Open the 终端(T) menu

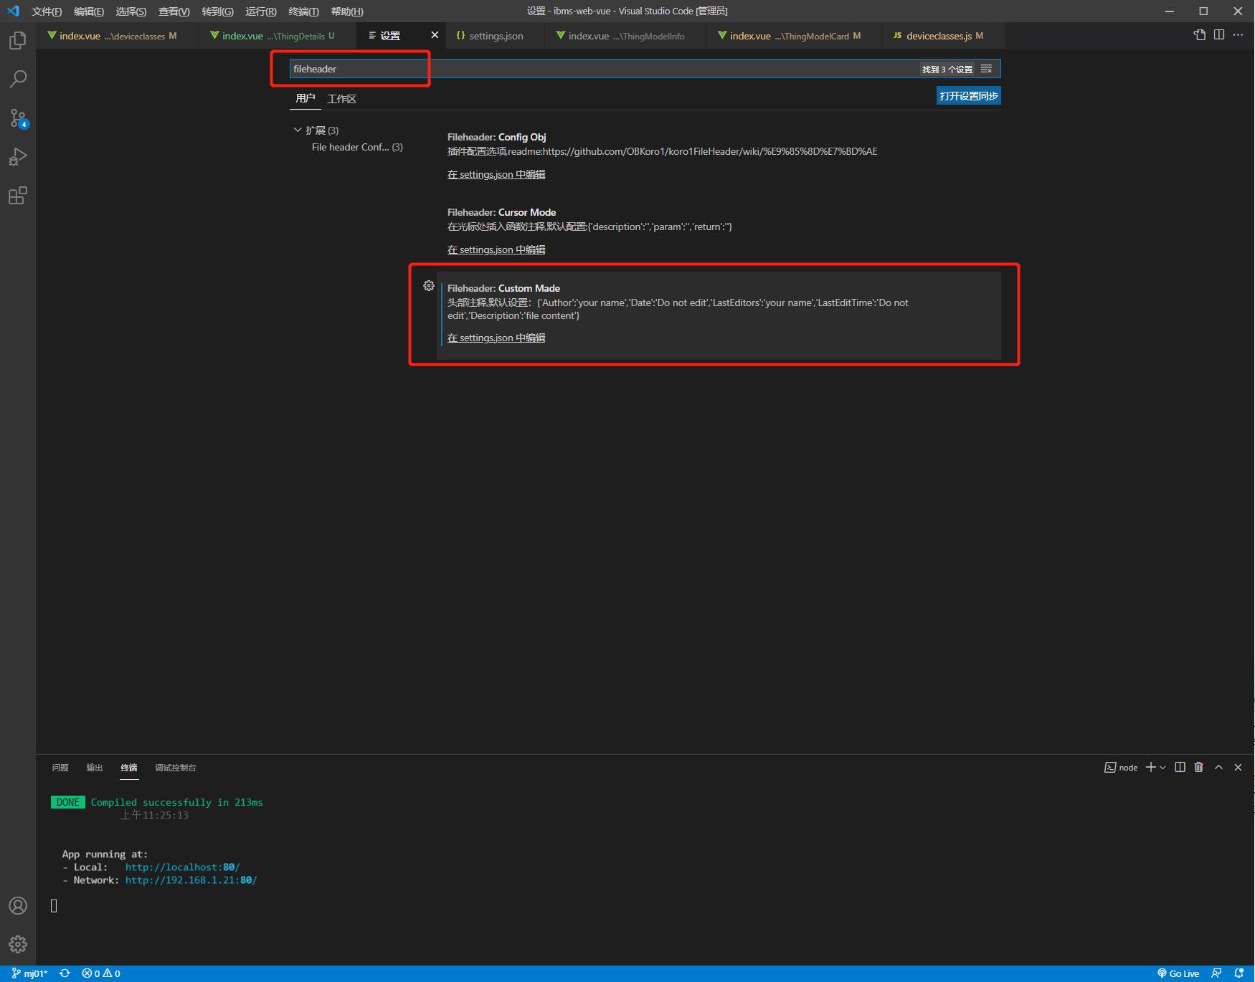[303, 11]
